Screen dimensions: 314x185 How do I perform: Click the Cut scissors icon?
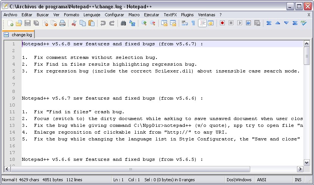(x=74, y=23)
